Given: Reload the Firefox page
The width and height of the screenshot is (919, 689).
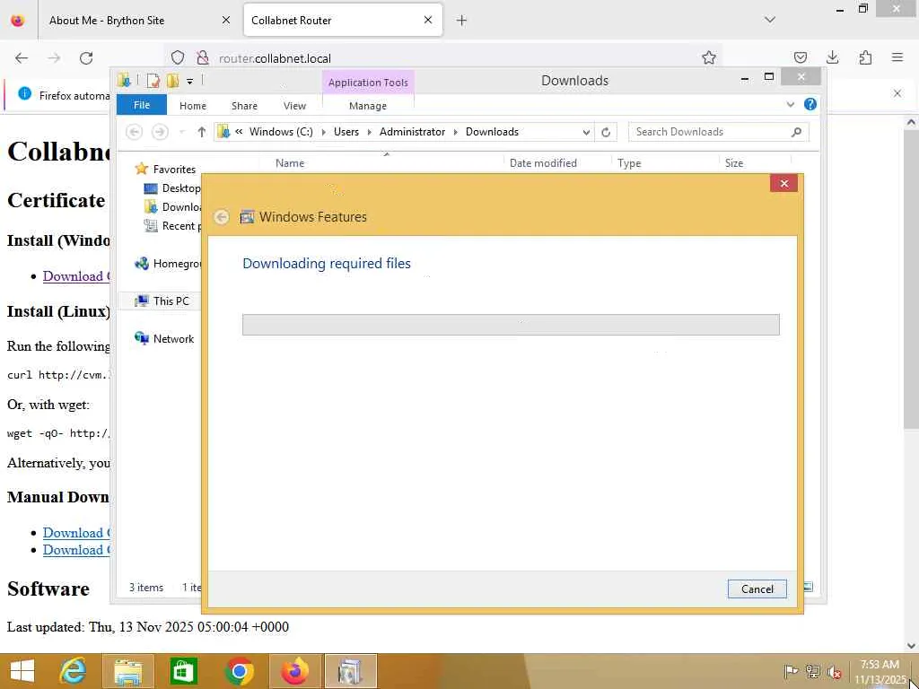Looking at the screenshot, I should coord(86,58).
